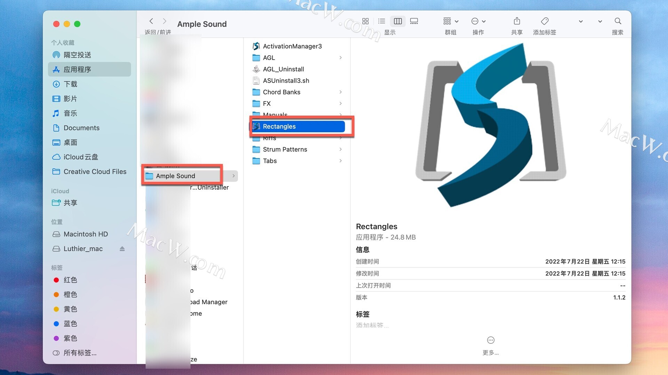Switch to icon grid view
The width and height of the screenshot is (668, 375).
click(365, 21)
